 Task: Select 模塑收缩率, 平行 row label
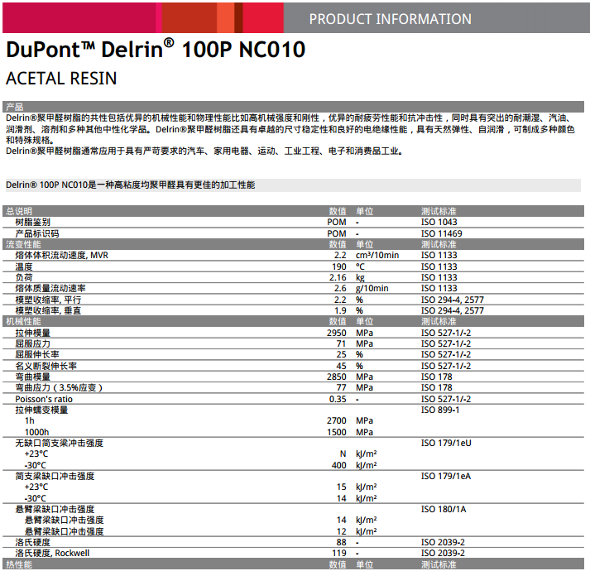[x=48, y=300]
